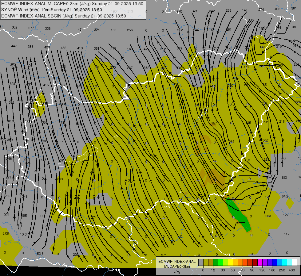The height and width of the screenshot is (276, 301).
Task: Click the map value 180
Action: pyautogui.click(x=284, y=178)
